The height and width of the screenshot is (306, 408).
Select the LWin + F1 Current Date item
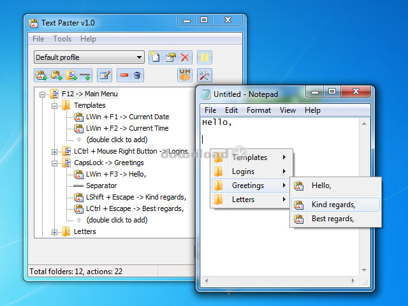127,117
